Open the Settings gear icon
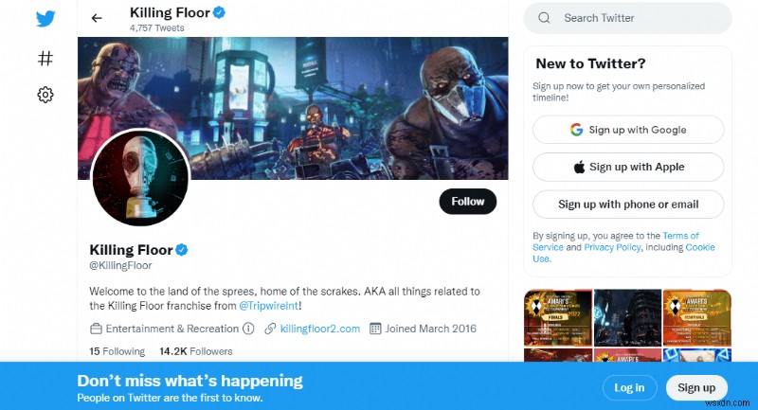Screen dimensions: 758x410 tap(45, 95)
